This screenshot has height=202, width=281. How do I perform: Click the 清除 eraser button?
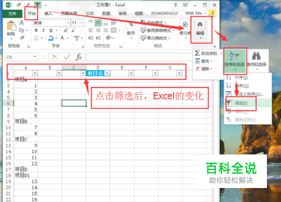[x=203, y=69]
